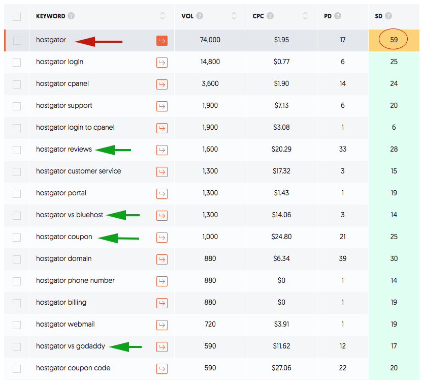Sort table using CPC column arrows

pos(305,16)
